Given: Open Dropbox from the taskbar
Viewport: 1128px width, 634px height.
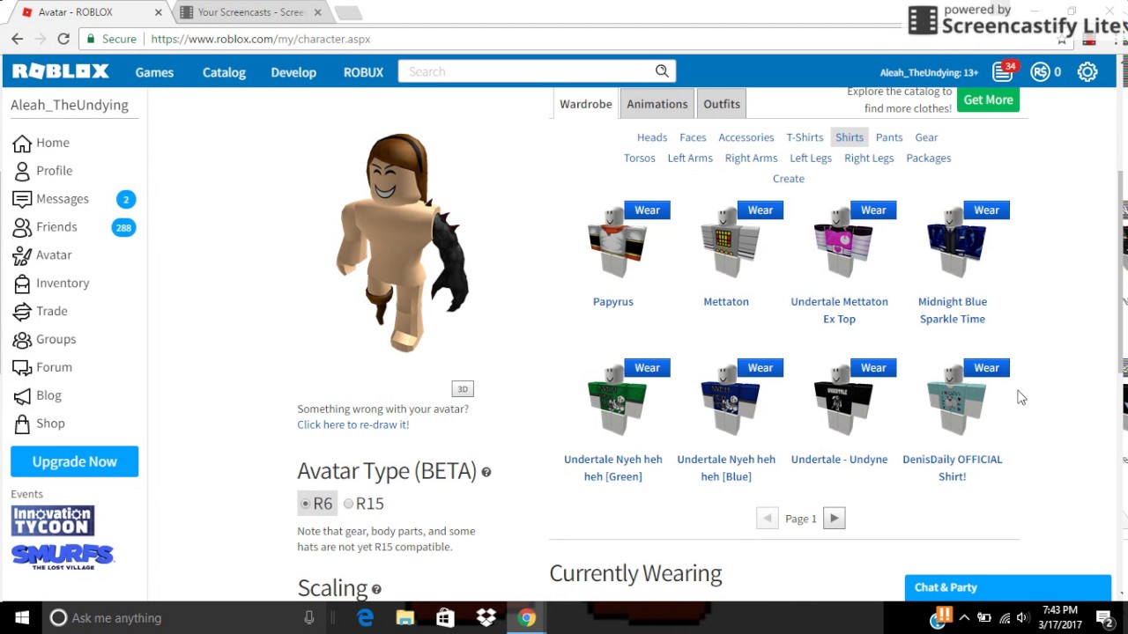Looking at the screenshot, I should [x=486, y=617].
